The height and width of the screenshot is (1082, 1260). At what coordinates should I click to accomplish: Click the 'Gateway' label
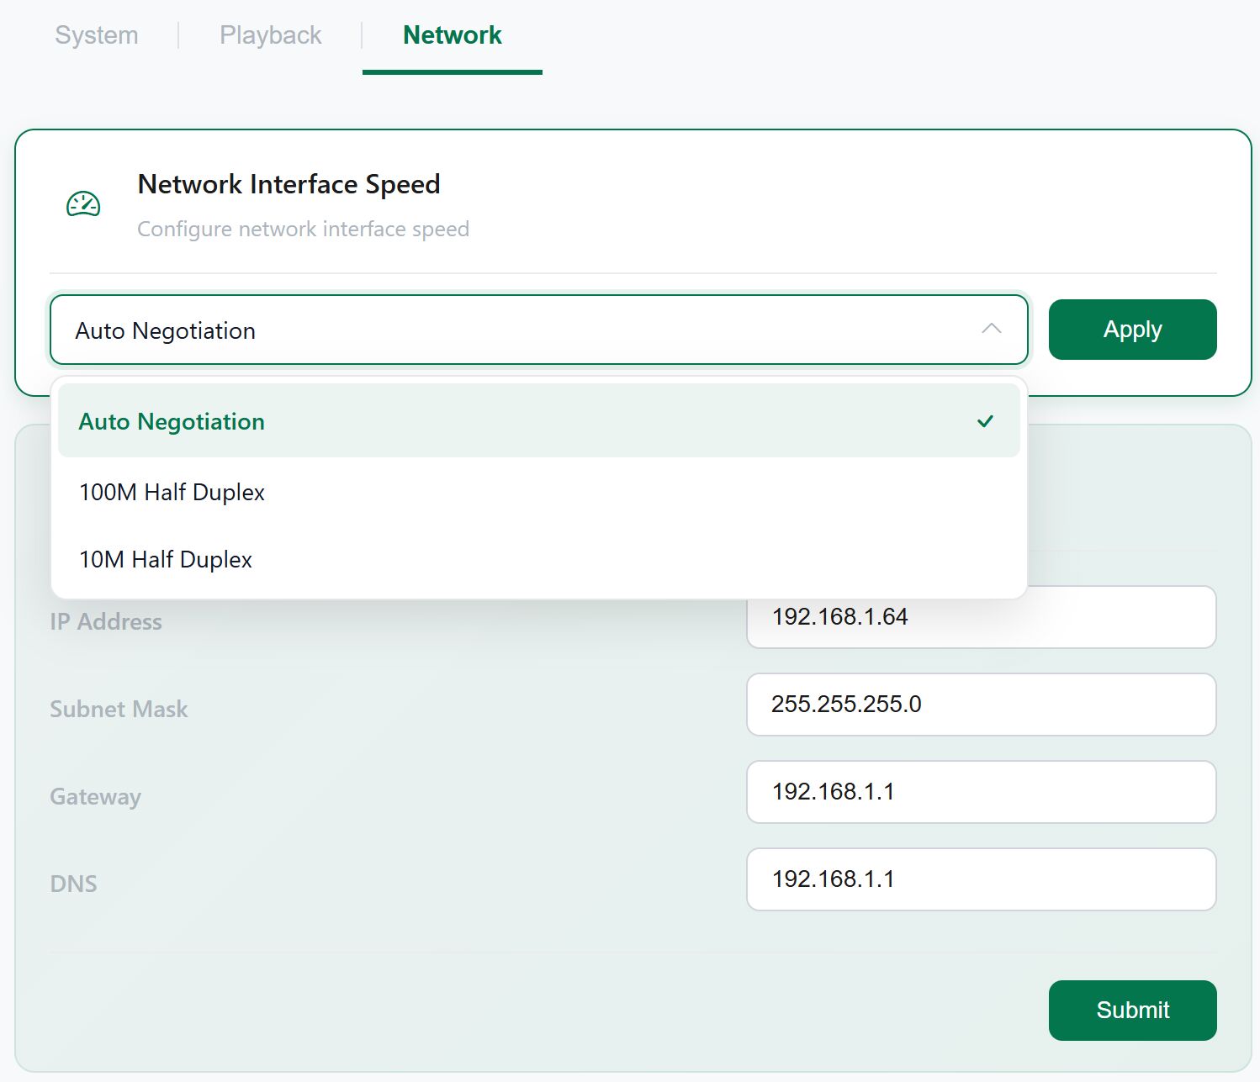coord(95,797)
